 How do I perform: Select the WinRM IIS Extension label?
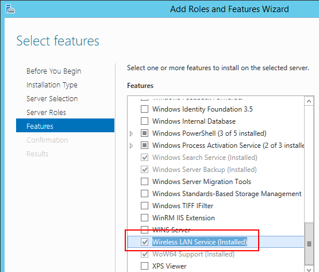(x=183, y=218)
